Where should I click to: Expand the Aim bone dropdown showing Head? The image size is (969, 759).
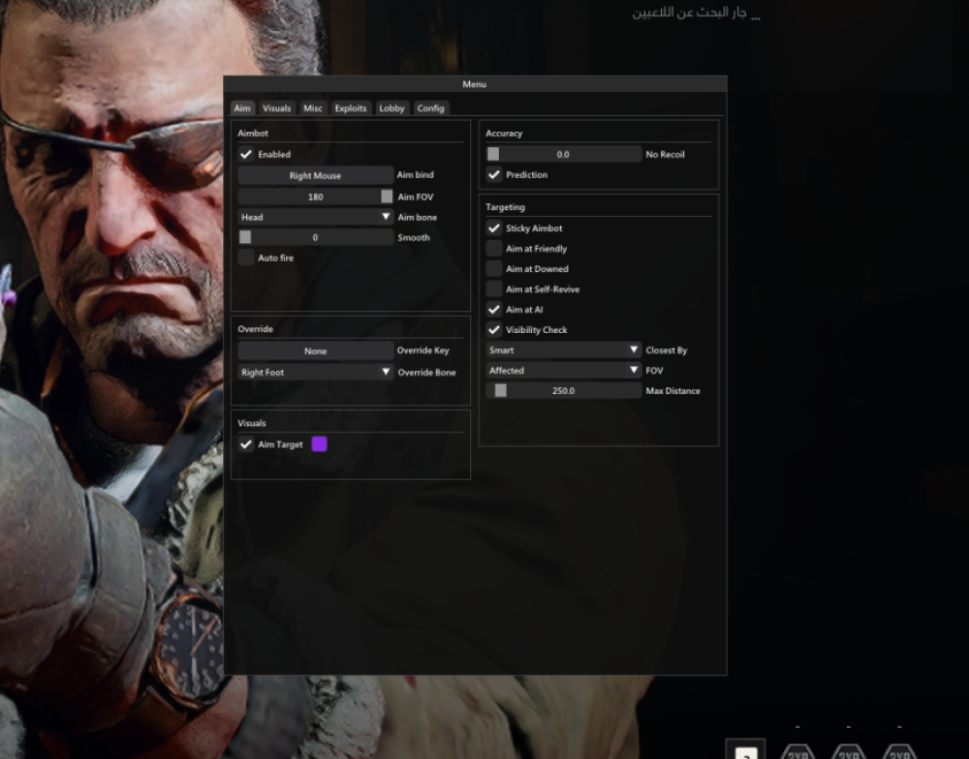[x=316, y=218]
